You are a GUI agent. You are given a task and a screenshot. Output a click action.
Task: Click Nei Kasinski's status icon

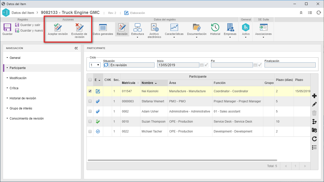(98, 91)
